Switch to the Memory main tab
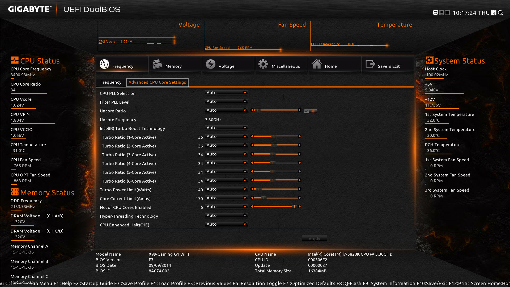Viewport: 510px width, 287px height. coord(175,64)
